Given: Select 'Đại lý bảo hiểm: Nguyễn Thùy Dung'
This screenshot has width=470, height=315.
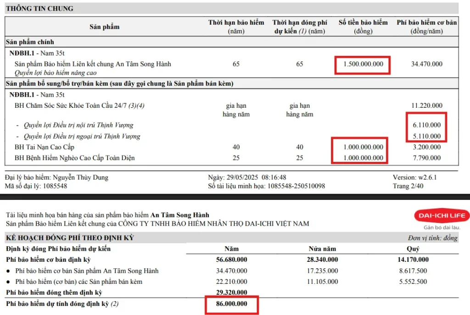Looking at the screenshot, I should click(x=56, y=177).
